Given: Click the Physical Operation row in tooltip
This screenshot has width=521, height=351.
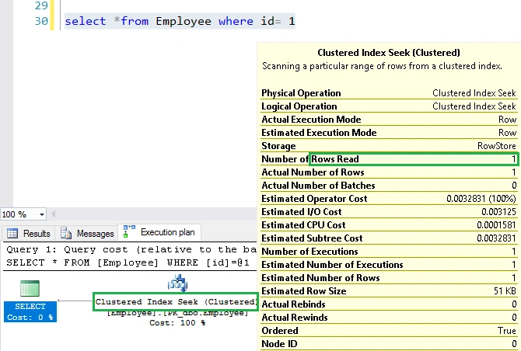Looking at the screenshot, I should [389, 93].
